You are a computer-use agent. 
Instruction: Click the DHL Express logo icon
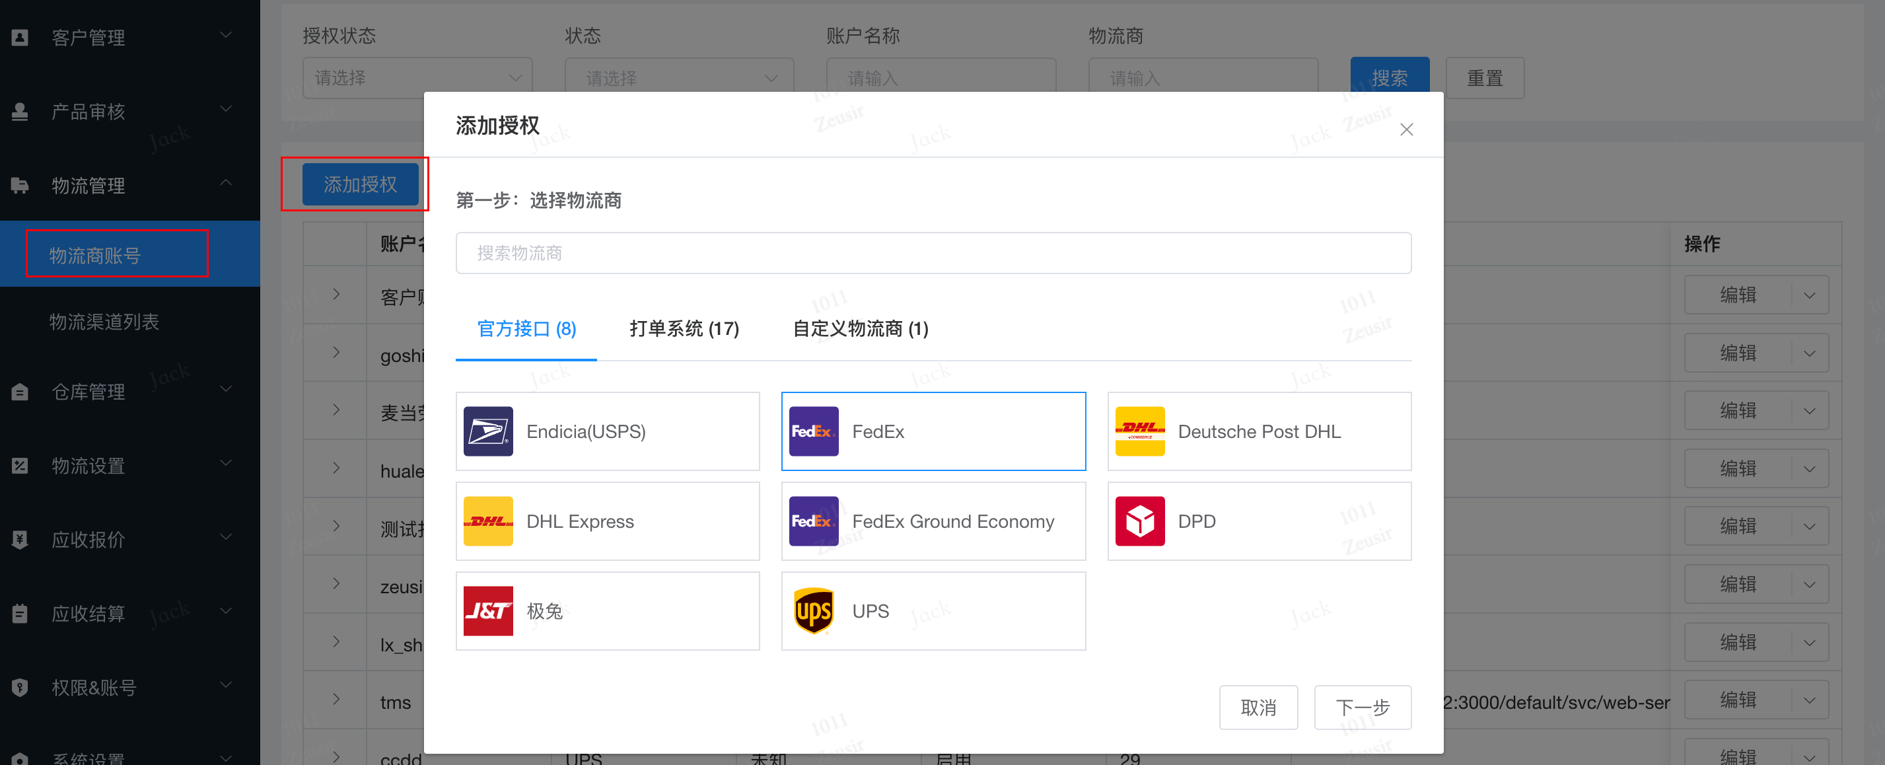click(488, 521)
